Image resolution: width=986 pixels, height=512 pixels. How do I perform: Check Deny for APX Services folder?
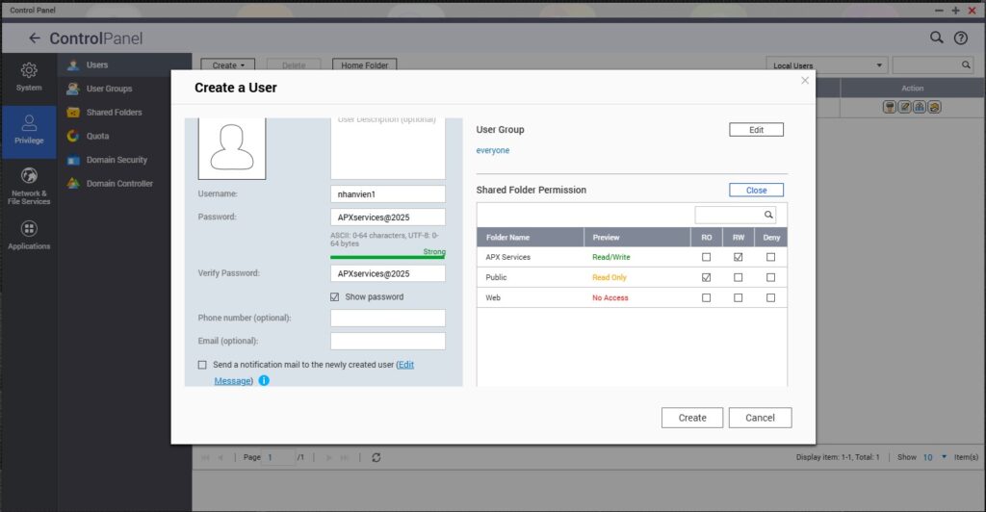click(771, 257)
